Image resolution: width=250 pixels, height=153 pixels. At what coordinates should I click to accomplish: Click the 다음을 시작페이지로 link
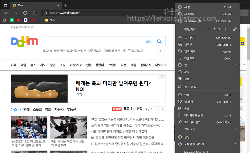pyautogui.click(x=23, y=27)
